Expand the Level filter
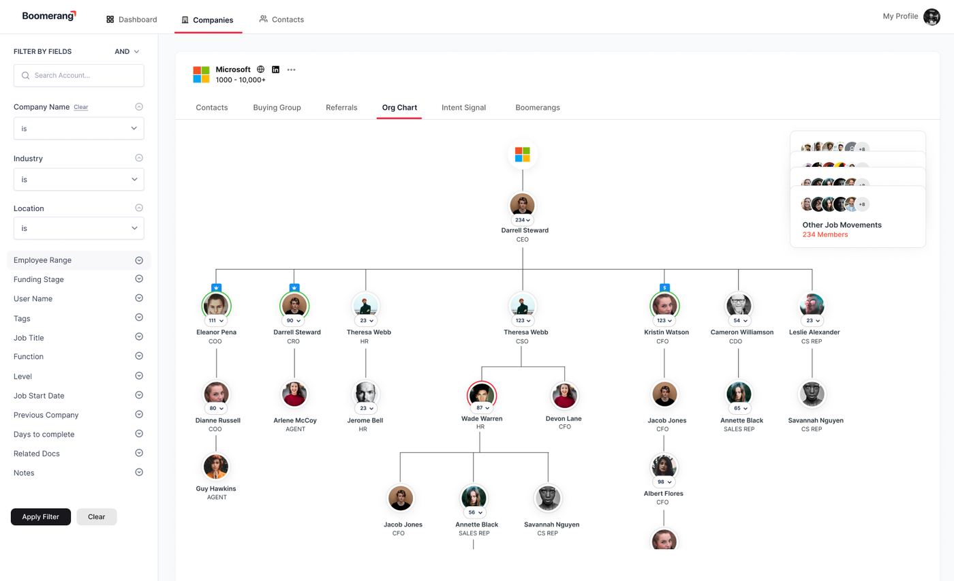Image resolution: width=954 pixels, height=581 pixels. (139, 376)
